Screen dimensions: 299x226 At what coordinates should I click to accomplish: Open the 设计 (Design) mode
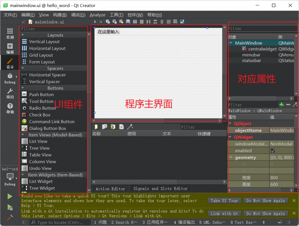point(10,63)
